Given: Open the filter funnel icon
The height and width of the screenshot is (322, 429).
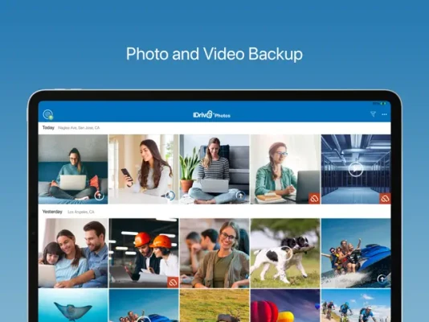Looking at the screenshot, I should click(373, 114).
